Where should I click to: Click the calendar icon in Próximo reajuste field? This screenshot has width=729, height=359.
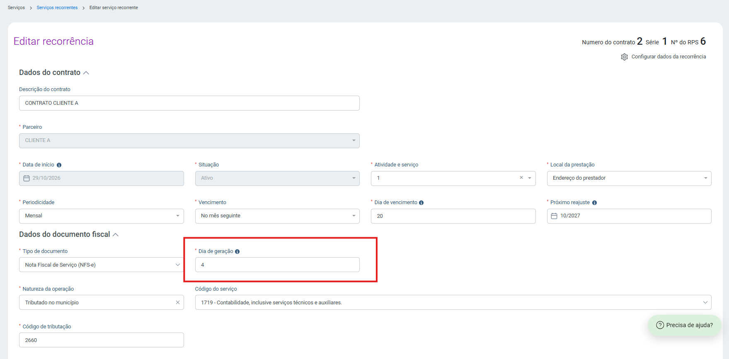click(x=554, y=216)
